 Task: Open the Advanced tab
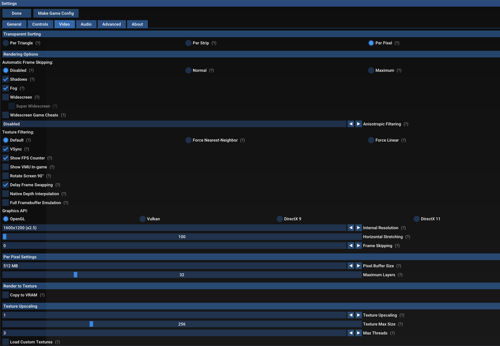click(112, 24)
